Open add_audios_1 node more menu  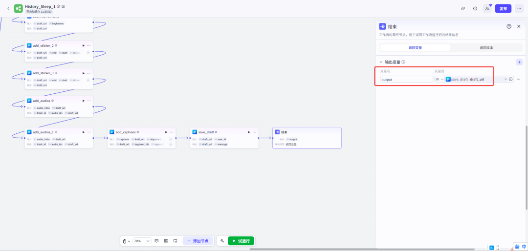click(89, 132)
